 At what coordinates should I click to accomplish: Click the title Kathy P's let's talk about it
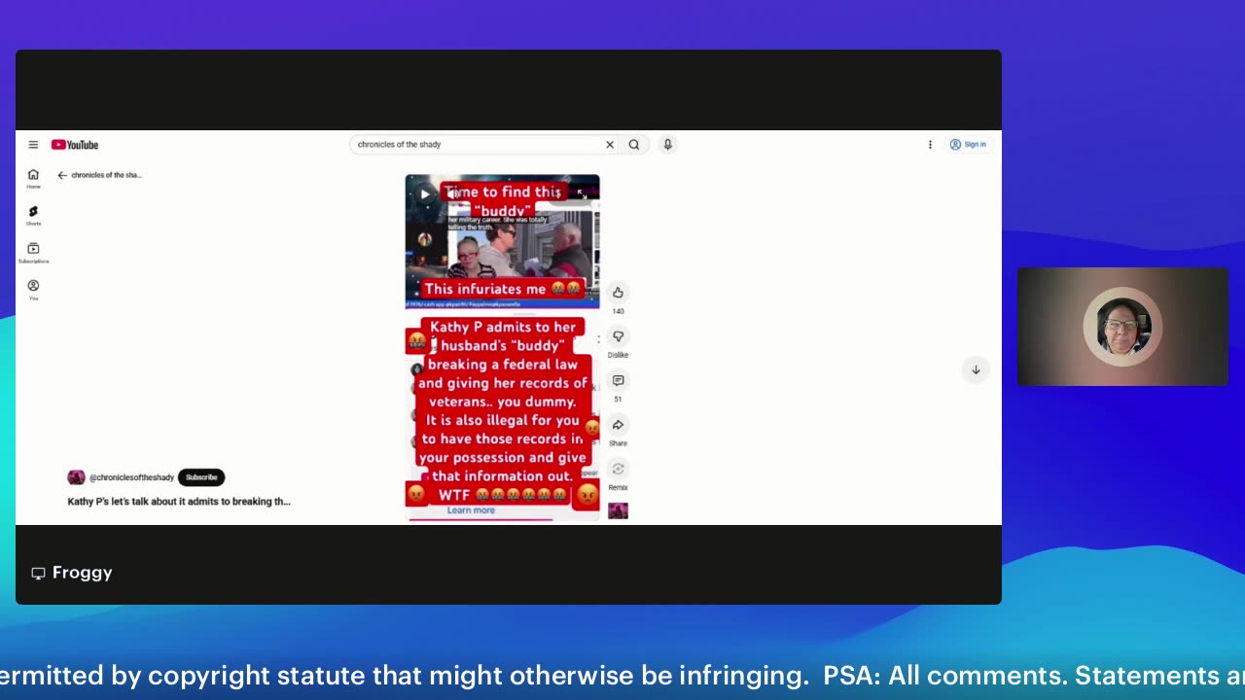point(179,502)
